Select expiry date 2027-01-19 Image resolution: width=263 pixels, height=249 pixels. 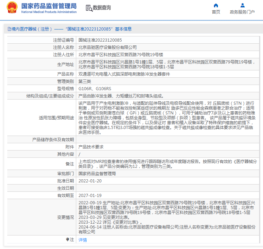pos(90,196)
